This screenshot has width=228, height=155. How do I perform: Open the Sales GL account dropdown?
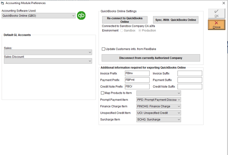click(48, 52)
